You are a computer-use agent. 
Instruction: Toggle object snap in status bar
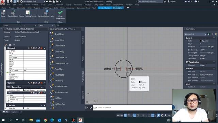[x=153, y=115]
